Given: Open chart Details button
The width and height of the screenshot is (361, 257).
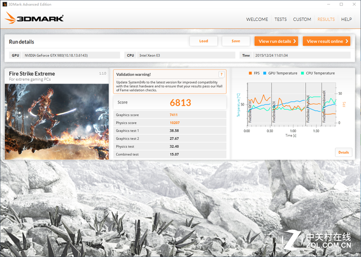Looking at the screenshot, I should coord(344,153).
